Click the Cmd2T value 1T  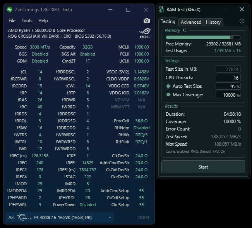click(x=87, y=61)
